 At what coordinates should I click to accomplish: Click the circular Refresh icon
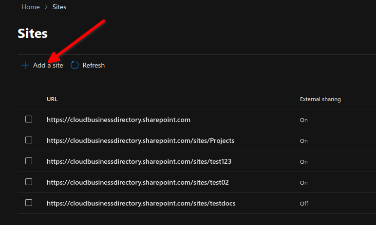pyautogui.click(x=75, y=65)
